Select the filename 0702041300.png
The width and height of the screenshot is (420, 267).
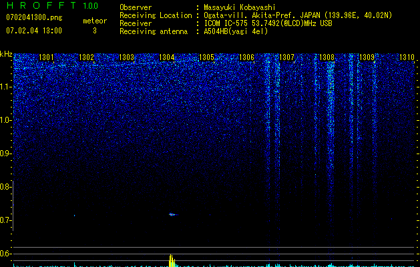point(34,17)
